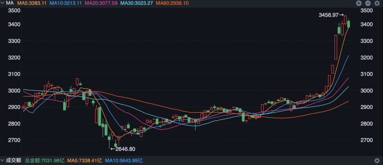Click the volume MA5:7338.41亿 label

click(x=83, y=161)
